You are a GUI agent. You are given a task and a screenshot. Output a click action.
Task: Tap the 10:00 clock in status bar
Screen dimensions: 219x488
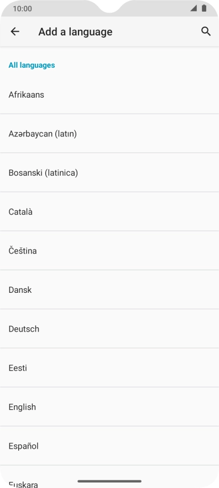pos(22,9)
